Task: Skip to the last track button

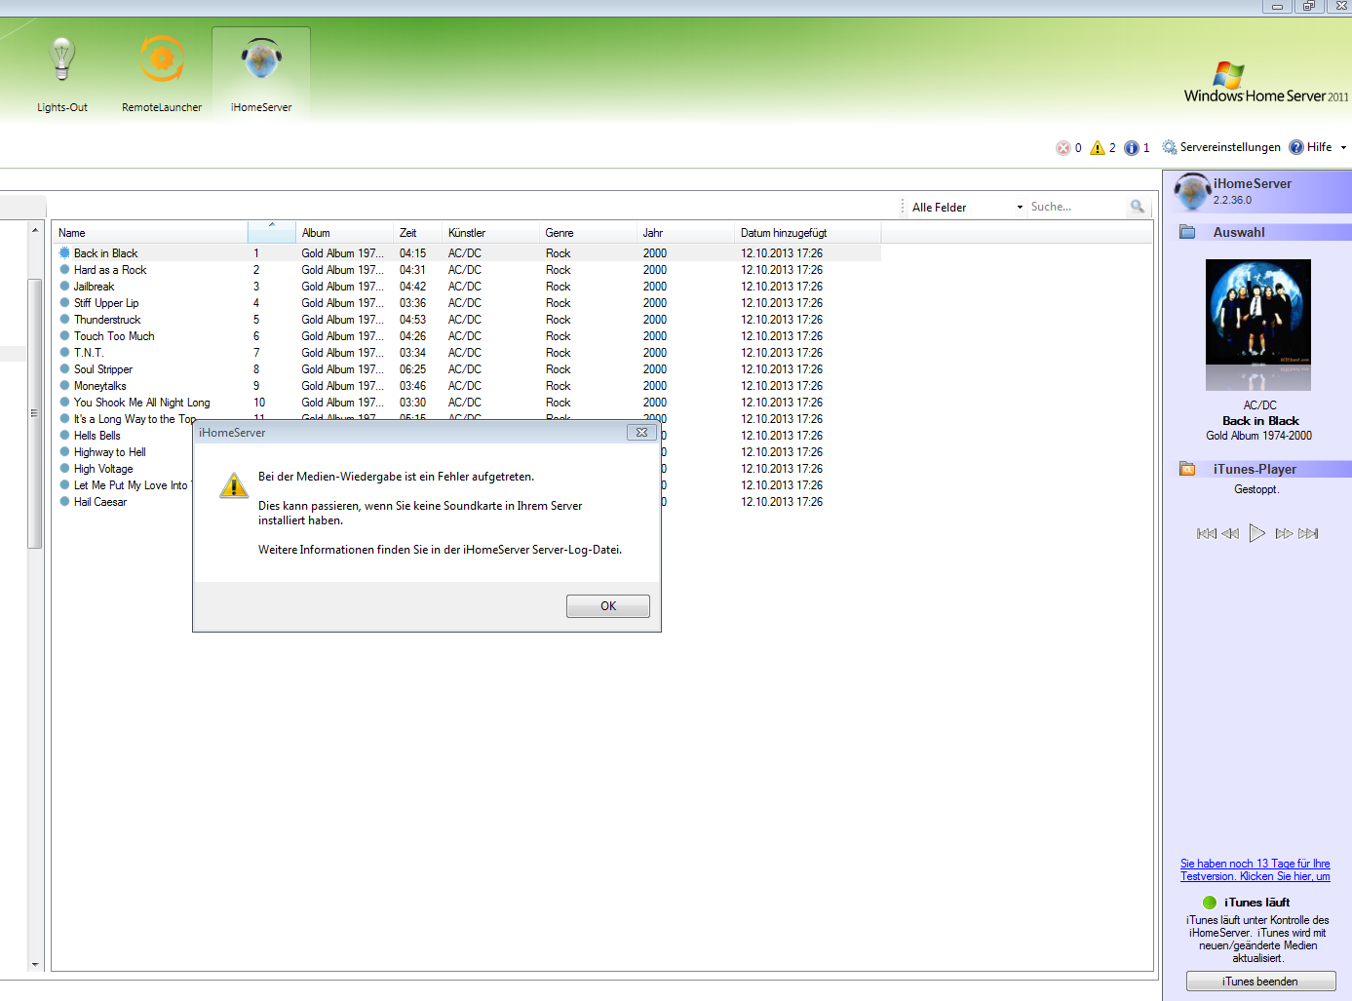Action: pyautogui.click(x=1308, y=533)
